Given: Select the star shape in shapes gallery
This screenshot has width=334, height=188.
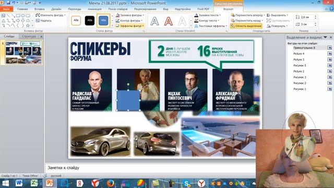Looking at the screenshot, I should [28, 26].
